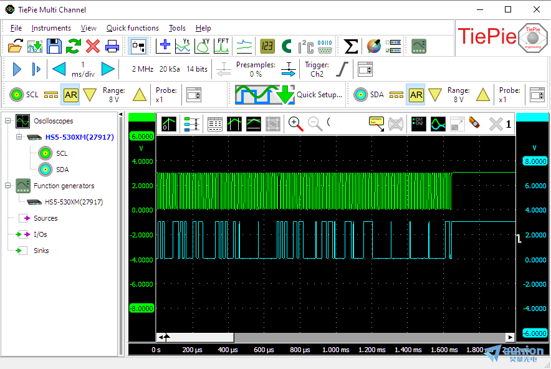Collapse the HS5-530XM(27917) oscilloscope node
The image size is (551, 369).
coord(19,137)
